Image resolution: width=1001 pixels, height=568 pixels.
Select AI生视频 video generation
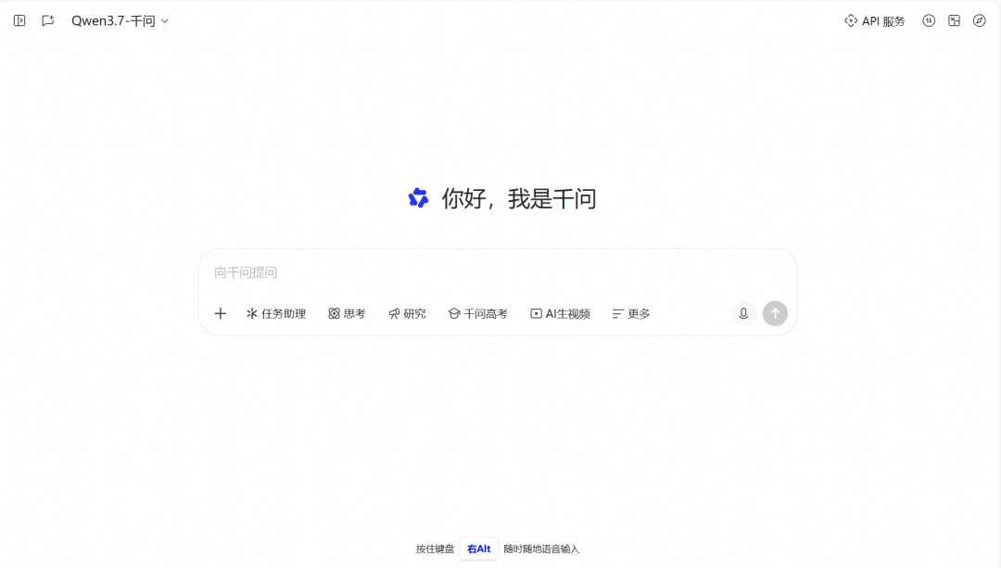point(560,313)
